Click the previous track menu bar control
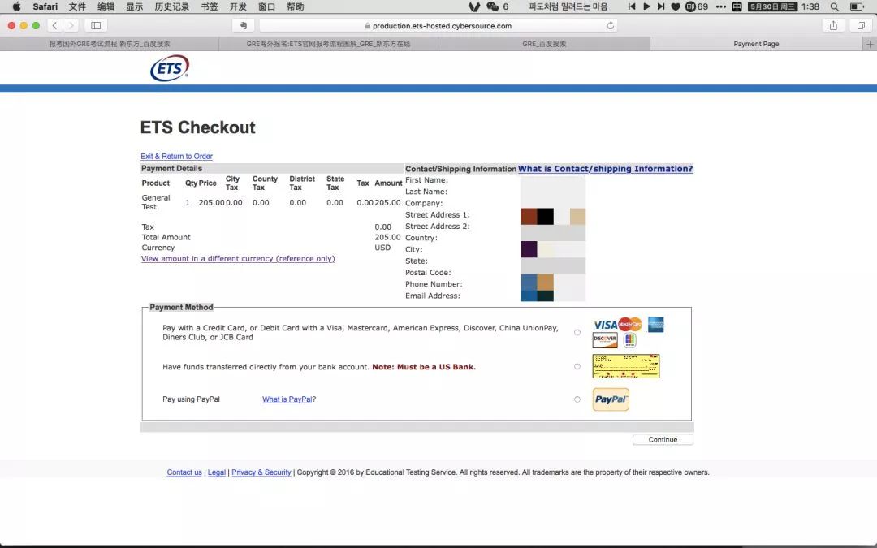Screen dimensions: 877x548 [632, 6]
